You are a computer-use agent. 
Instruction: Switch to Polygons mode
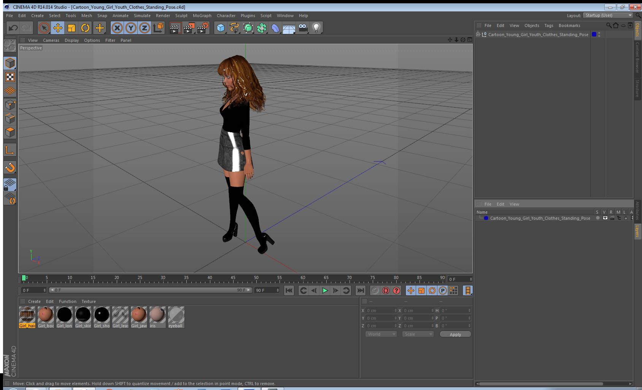(x=10, y=132)
